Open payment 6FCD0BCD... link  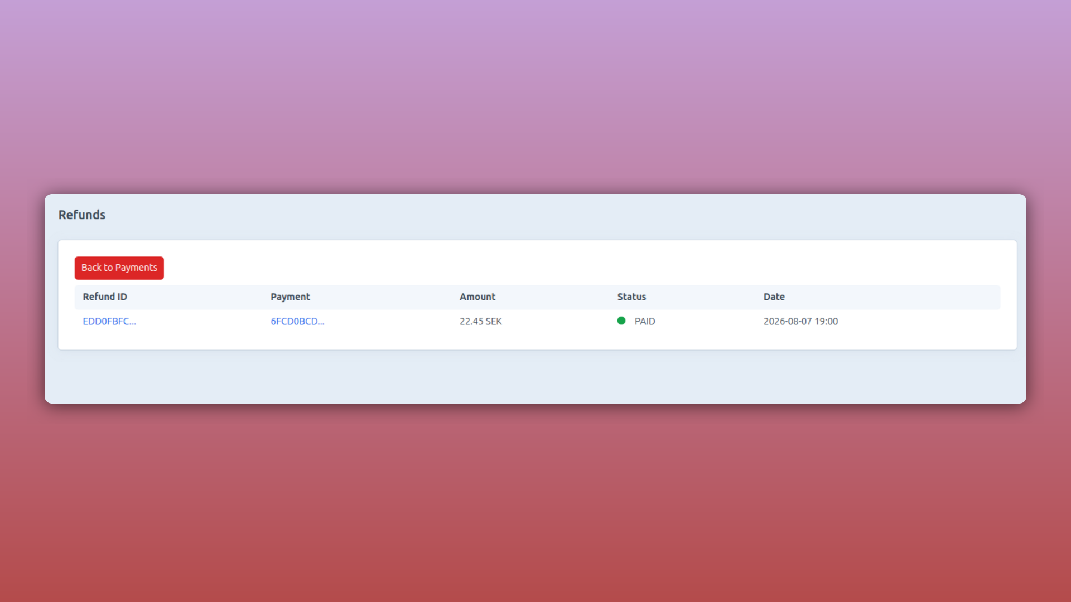[x=297, y=321]
